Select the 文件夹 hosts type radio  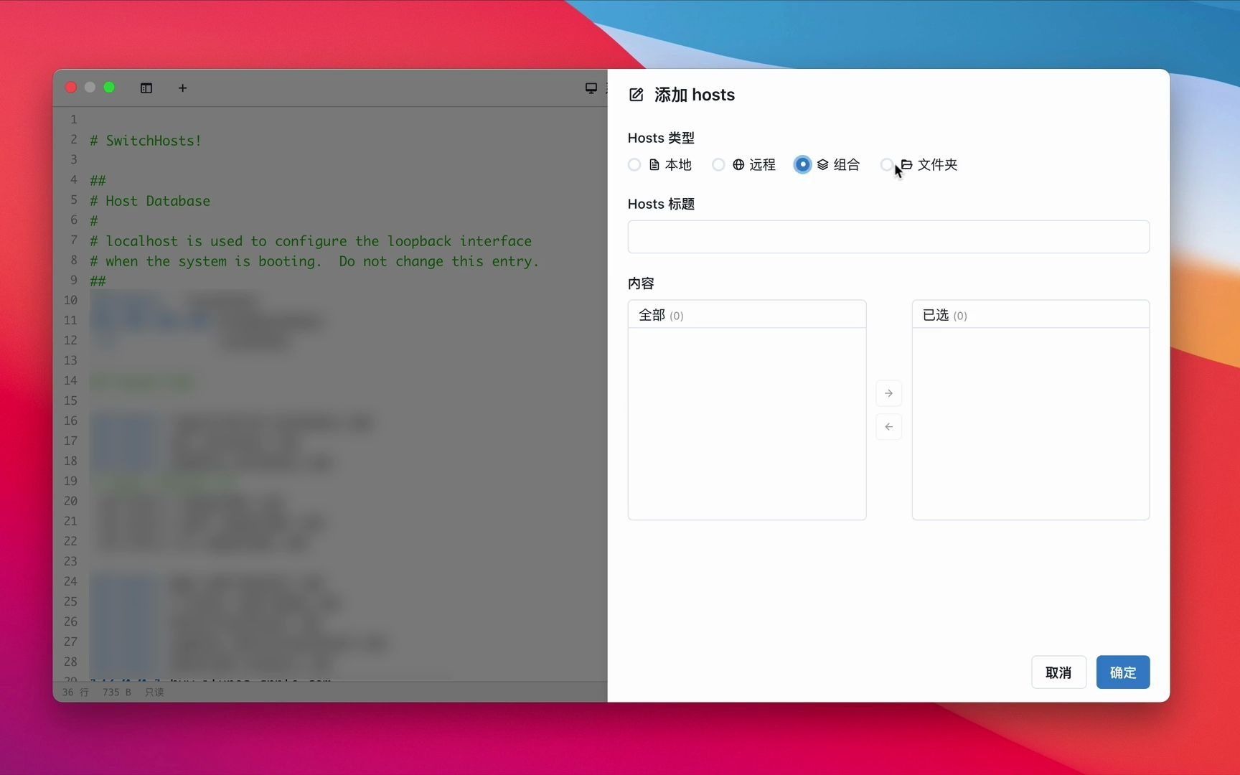point(887,165)
